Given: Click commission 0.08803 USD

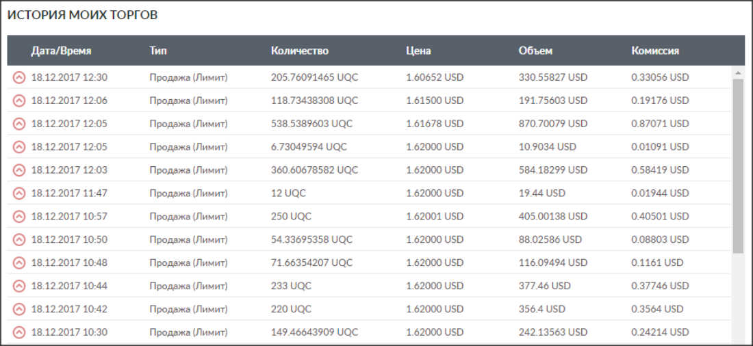Looking at the screenshot, I should 660,239.
